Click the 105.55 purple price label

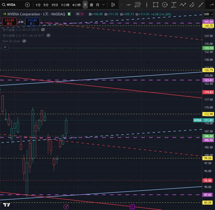coord(208,140)
